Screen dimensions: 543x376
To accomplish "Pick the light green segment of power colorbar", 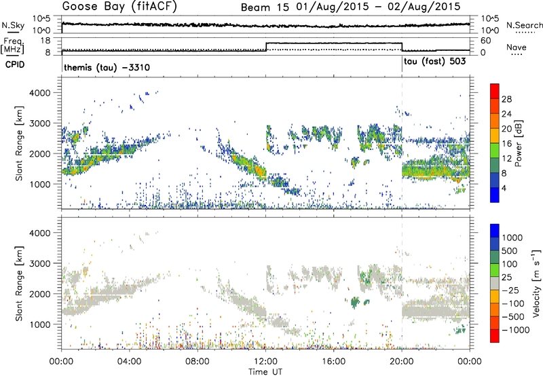I will tap(495, 150).
